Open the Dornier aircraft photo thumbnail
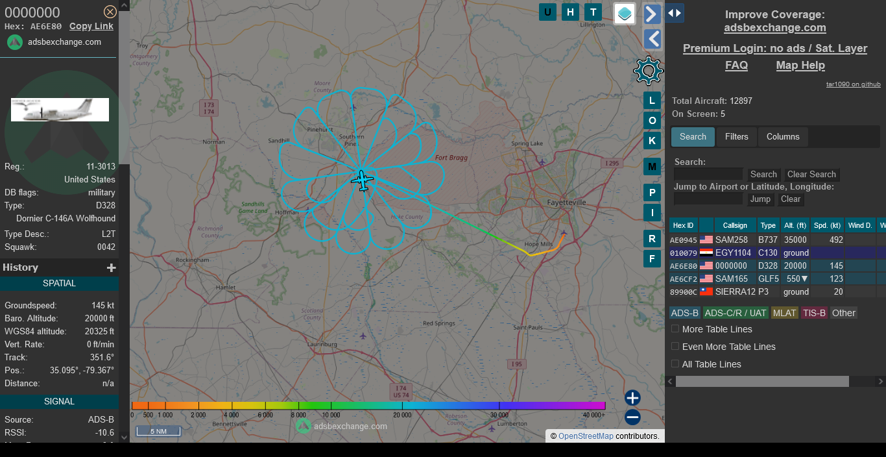The width and height of the screenshot is (886, 457). (60, 110)
